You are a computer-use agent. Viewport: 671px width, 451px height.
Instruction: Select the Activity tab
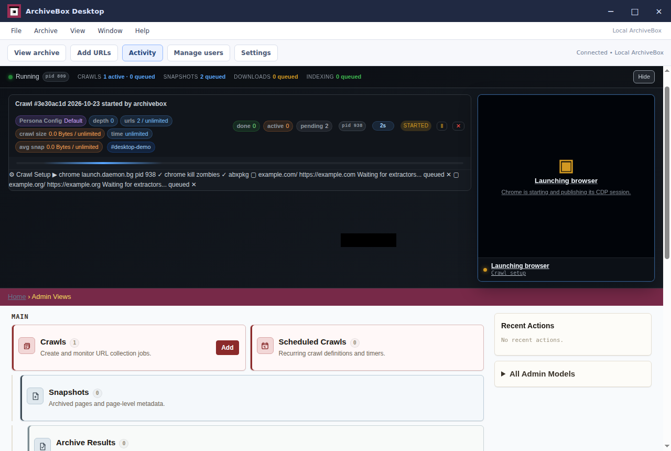pos(143,53)
